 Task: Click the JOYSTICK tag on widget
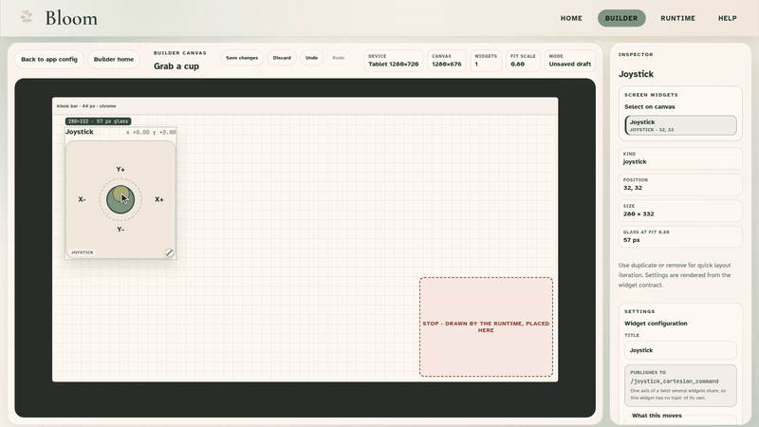(x=83, y=252)
